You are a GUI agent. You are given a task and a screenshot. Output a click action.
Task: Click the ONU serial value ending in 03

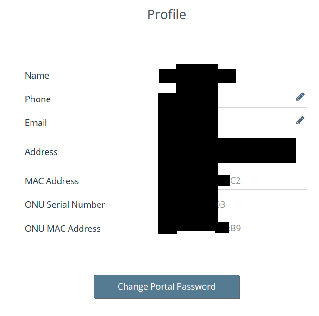tap(221, 204)
